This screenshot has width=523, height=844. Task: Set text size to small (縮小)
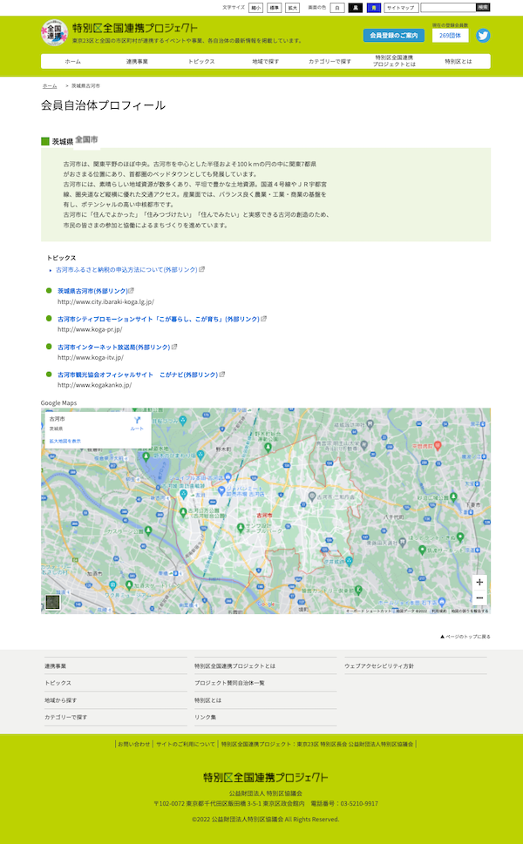pyautogui.click(x=255, y=7)
